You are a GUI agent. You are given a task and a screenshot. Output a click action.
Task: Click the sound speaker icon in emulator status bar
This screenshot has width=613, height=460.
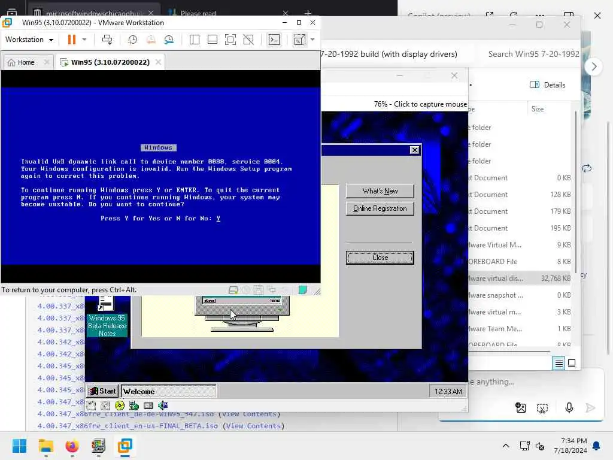163,405
